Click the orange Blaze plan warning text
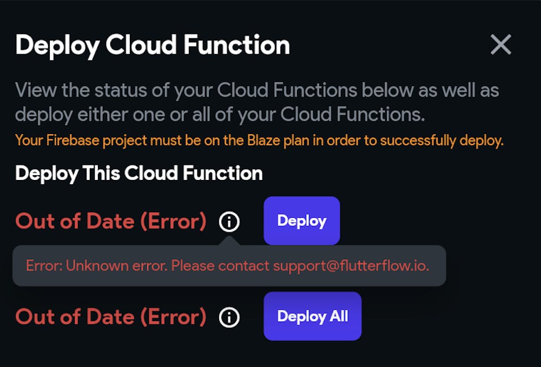 (x=260, y=141)
